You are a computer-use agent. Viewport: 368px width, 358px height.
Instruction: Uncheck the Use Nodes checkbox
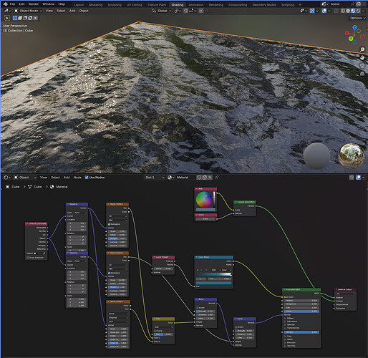click(87, 178)
